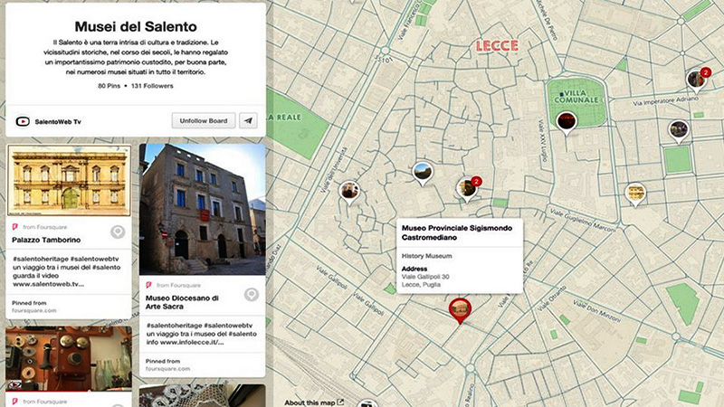Screen dimensions: 724x407
Task: Click the Palazzo Tamborino pin description text
Action: [x=66, y=271]
